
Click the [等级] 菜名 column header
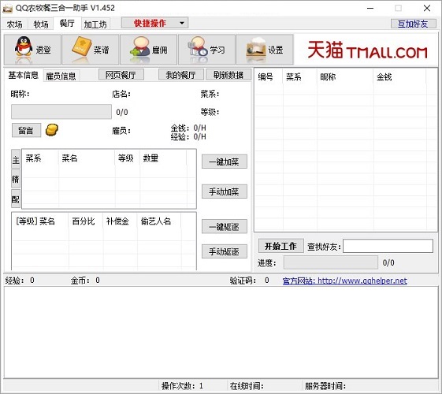click(x=40, y=221)
